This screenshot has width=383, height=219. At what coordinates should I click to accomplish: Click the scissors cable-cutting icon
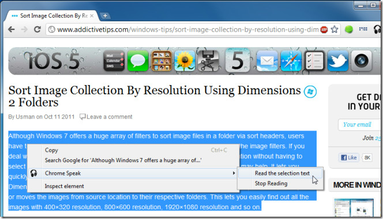click(x=208, y=61)
